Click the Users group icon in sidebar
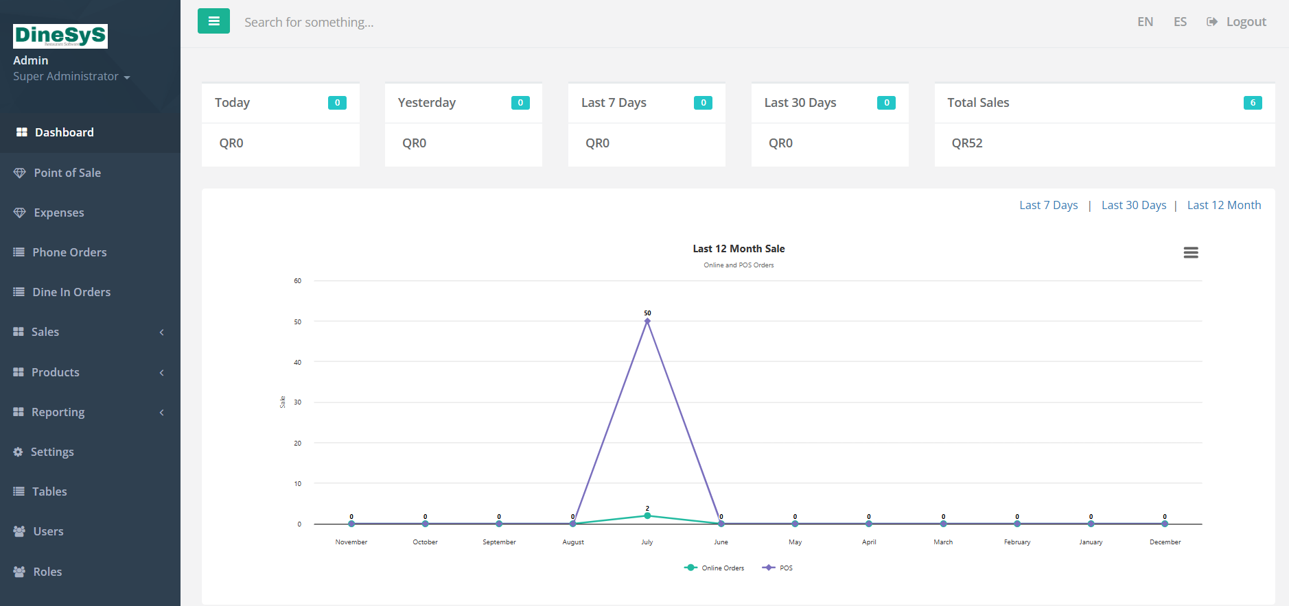 (19, 531)
